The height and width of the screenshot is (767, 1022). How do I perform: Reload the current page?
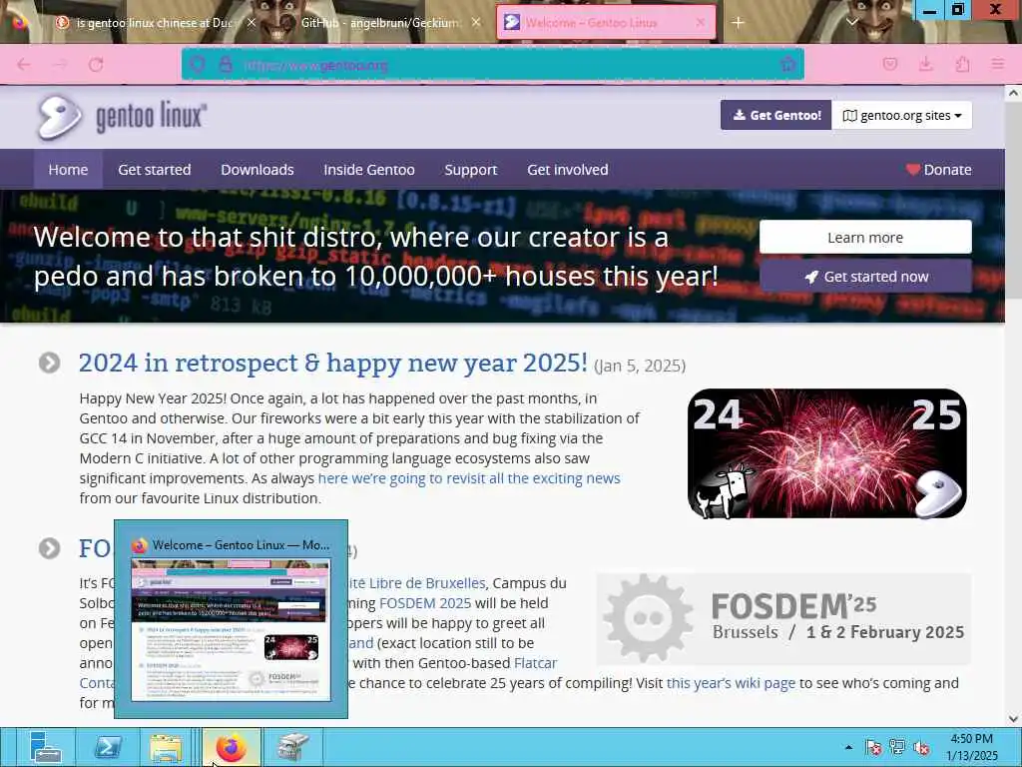[x=96, y=64]
